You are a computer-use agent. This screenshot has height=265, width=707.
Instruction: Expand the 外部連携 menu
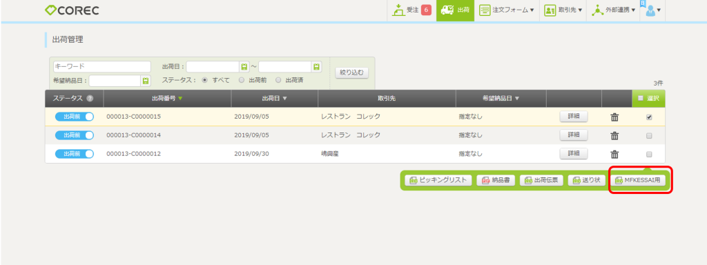613,10
